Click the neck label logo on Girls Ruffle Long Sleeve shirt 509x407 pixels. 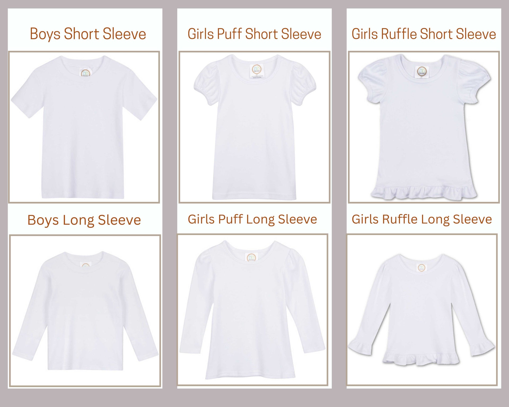[x=421, y=267]
